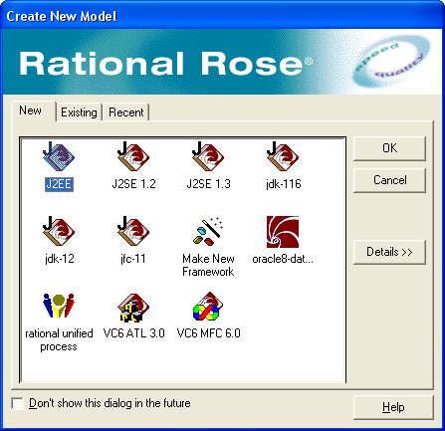Viewport: 445px width, 431px height.
Task: Click the "rational unified process" label text
Action: point(59,339)
